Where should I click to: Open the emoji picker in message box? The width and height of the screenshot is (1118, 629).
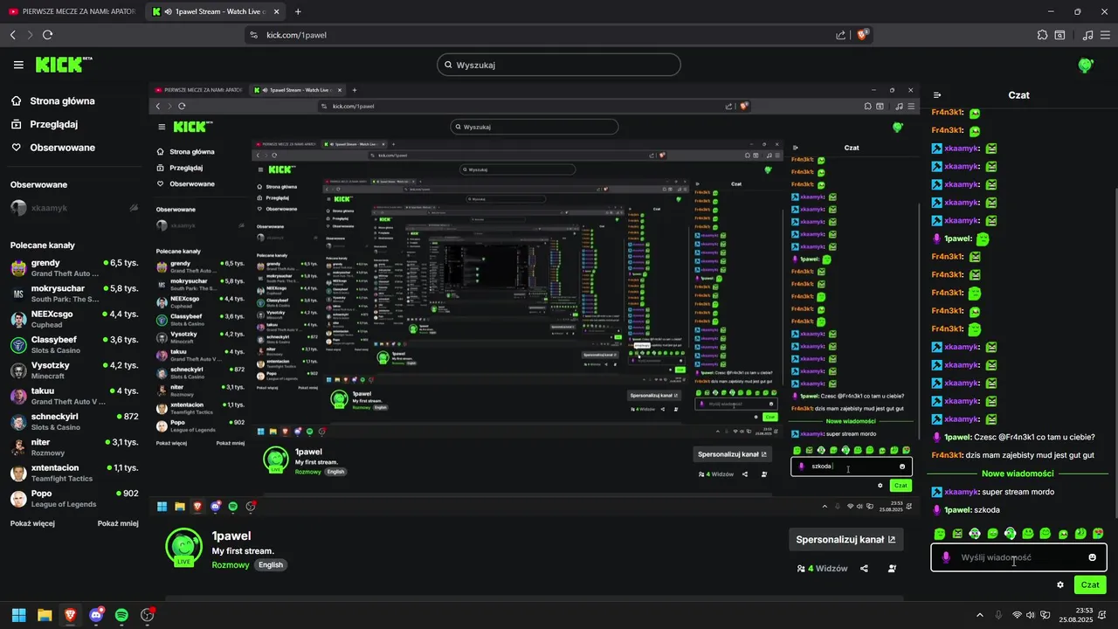point(1092,557)
